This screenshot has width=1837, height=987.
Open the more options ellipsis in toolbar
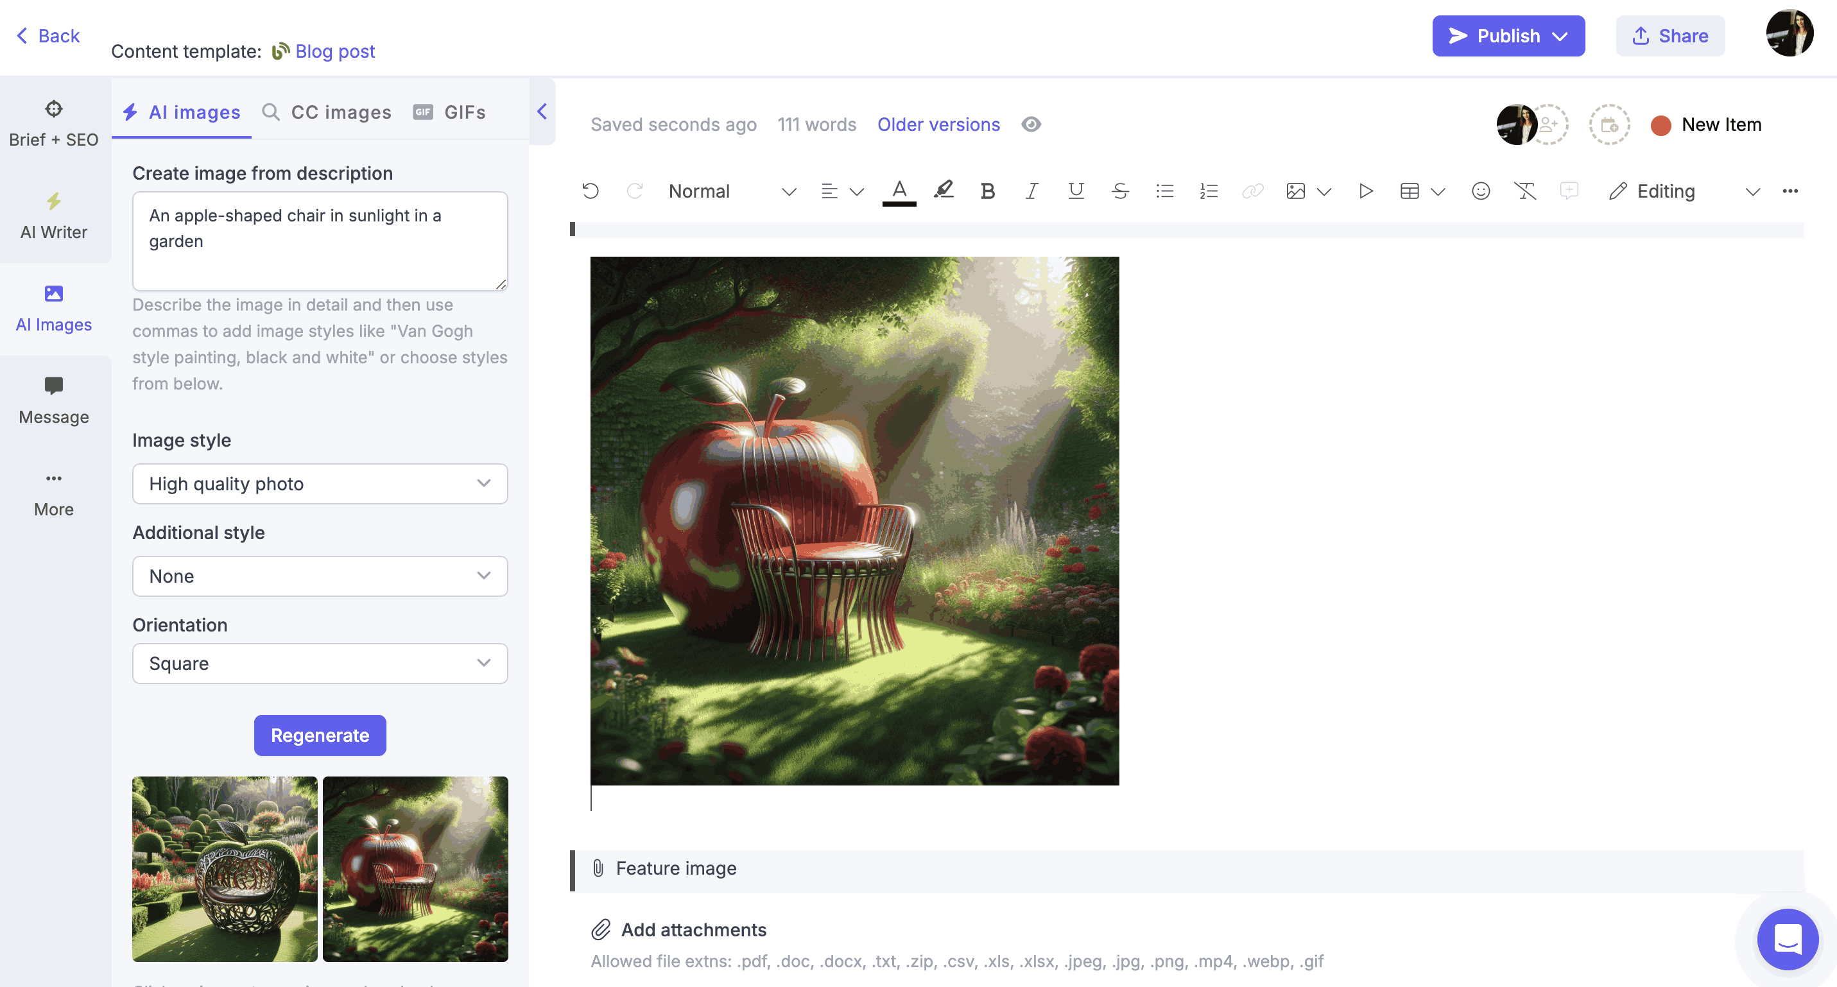[x=1790, y=191]
